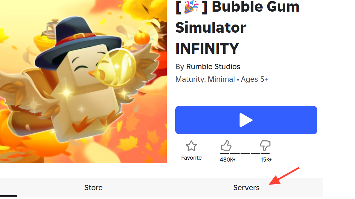Image resolution: width=355 pixels, height=199 pixels.
Task: Click the Maturity: Minimal label
Action: 205,79
